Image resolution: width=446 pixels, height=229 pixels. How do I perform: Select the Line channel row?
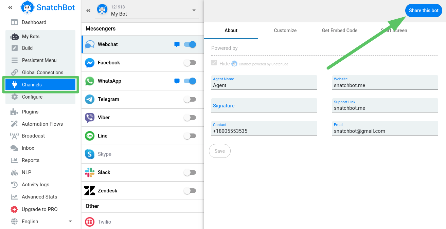point(142,136)
